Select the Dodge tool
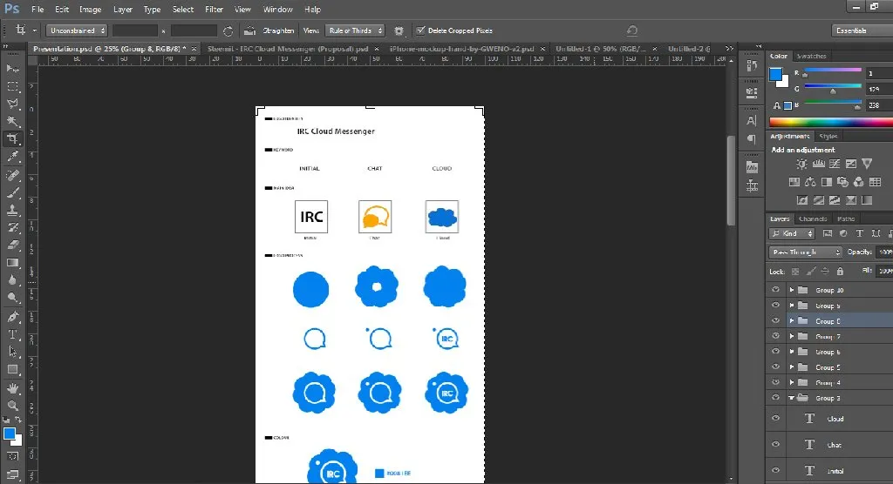Image resolution: width=893 pixels, height=484 pixels. click(12, 298)
